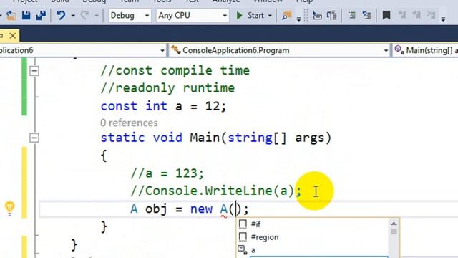Click the Previous Bookmark icon

(x=402, y=15)
